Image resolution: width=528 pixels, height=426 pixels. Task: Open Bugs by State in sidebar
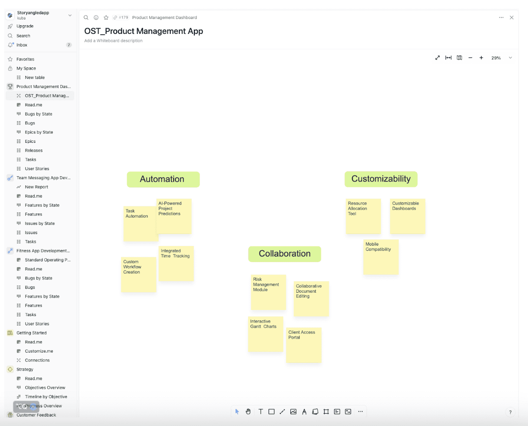click(x=38, y=114)
